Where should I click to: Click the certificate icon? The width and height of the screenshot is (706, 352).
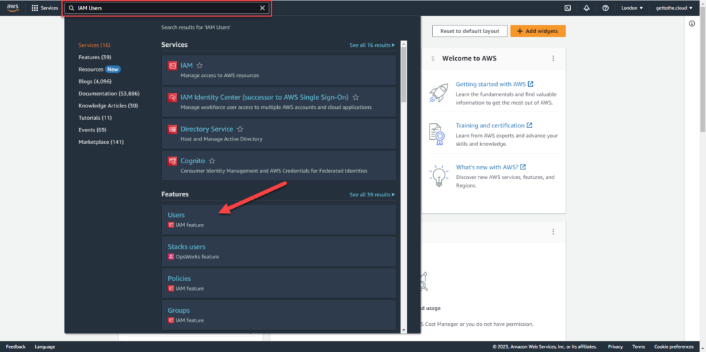436,134
